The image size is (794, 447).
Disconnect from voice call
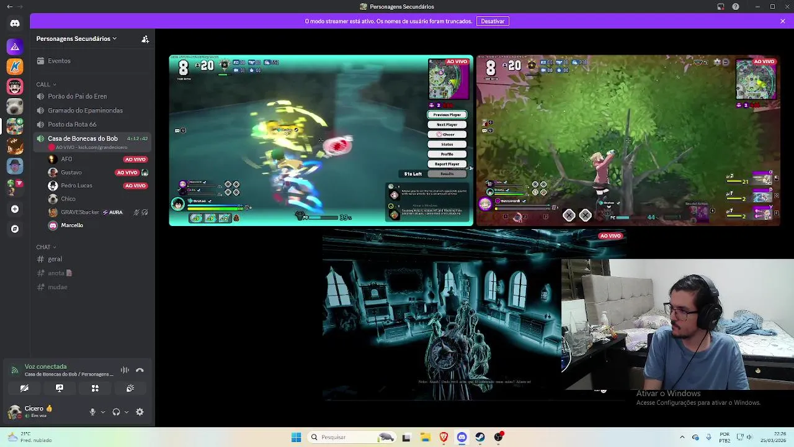click(140, 370)
